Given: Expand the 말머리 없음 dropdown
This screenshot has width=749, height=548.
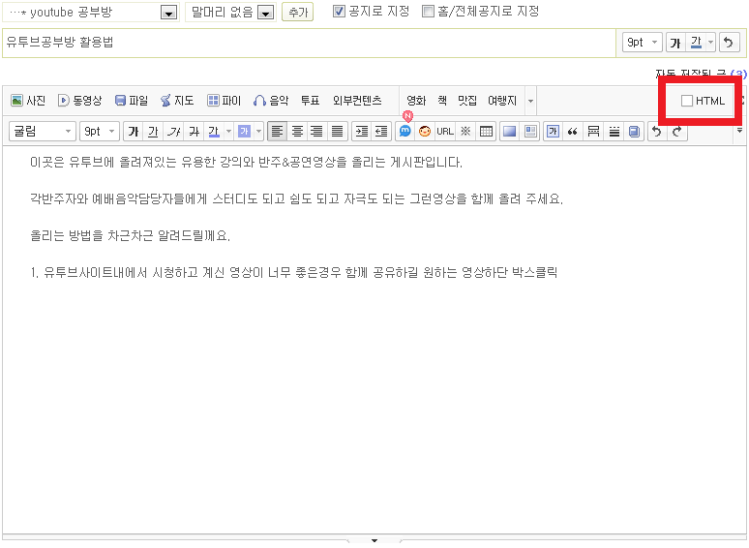Looking at the screenshot, I should (x=265, y=13).
